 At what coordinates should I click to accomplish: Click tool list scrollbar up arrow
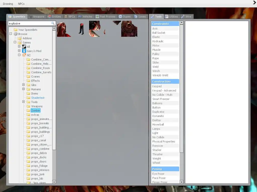(181, 23)
